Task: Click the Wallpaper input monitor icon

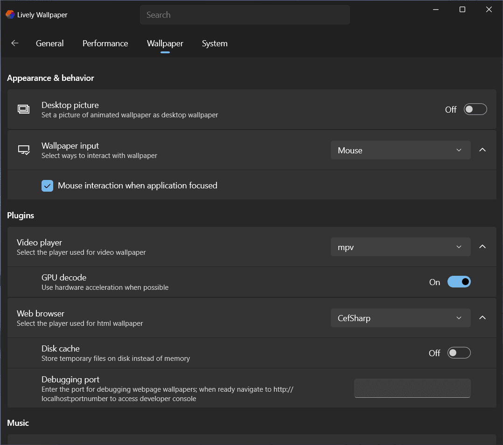Action: coord(23,150)
